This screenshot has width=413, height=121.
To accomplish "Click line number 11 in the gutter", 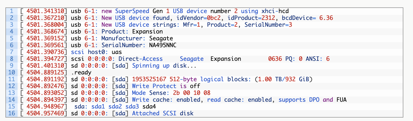I will [10, 79].
